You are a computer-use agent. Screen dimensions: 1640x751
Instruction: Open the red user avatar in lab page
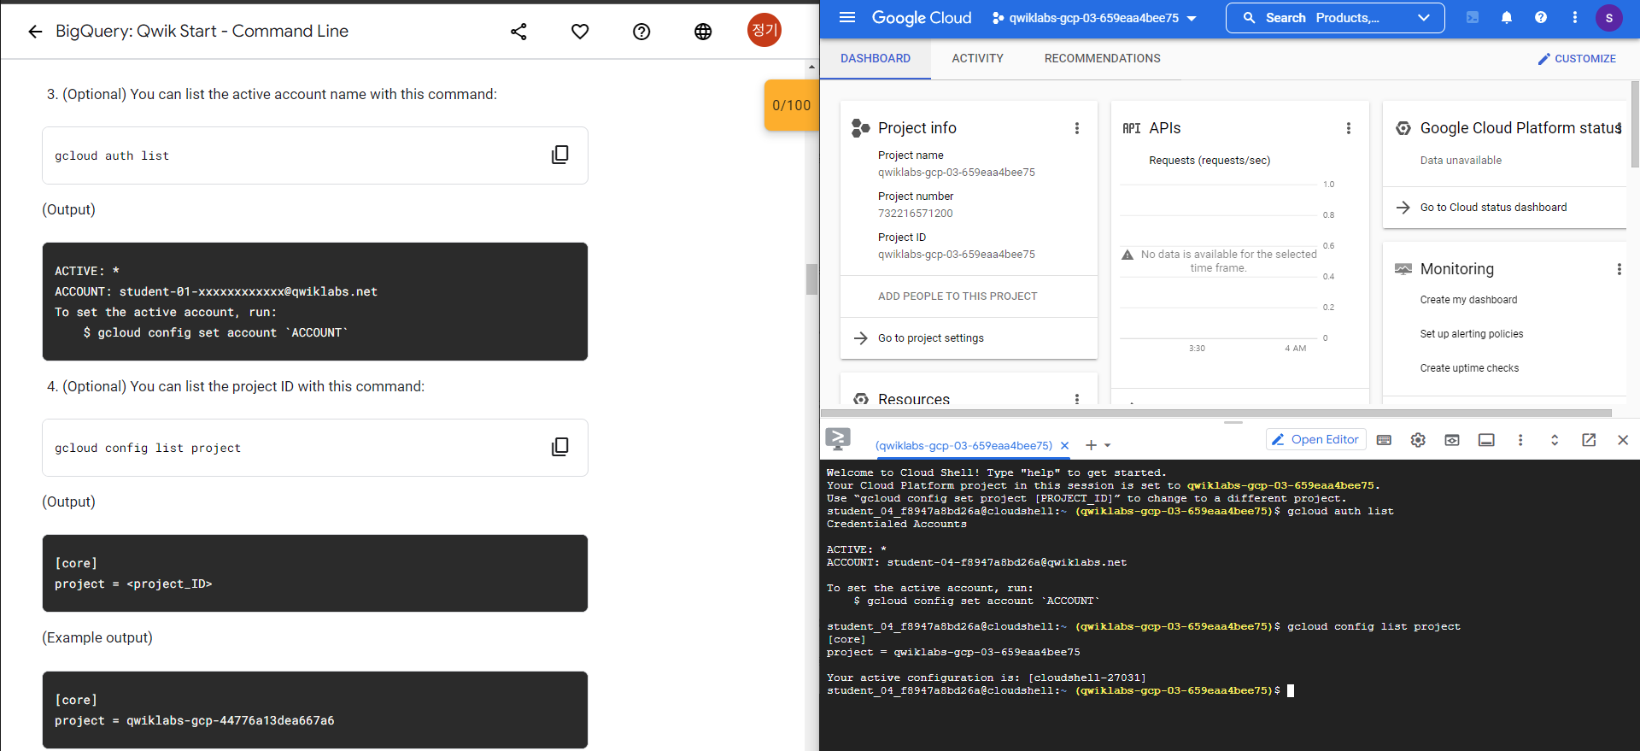point(764,30)
